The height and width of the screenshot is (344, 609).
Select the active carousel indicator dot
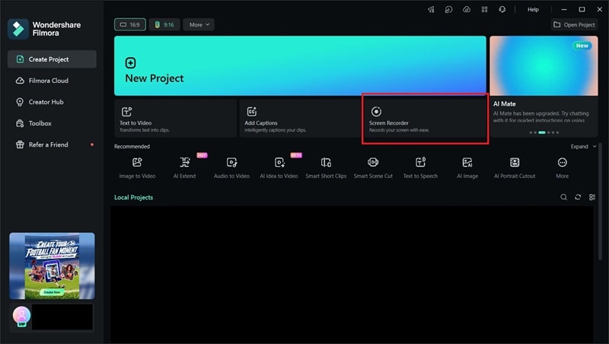542,132
